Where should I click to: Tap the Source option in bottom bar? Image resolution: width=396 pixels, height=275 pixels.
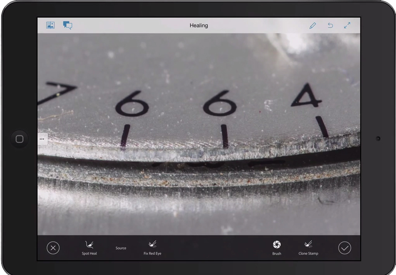pyautogui.click(x=121, y=248)
